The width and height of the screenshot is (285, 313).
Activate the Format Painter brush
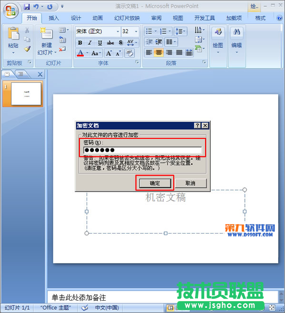pos(27,49)
